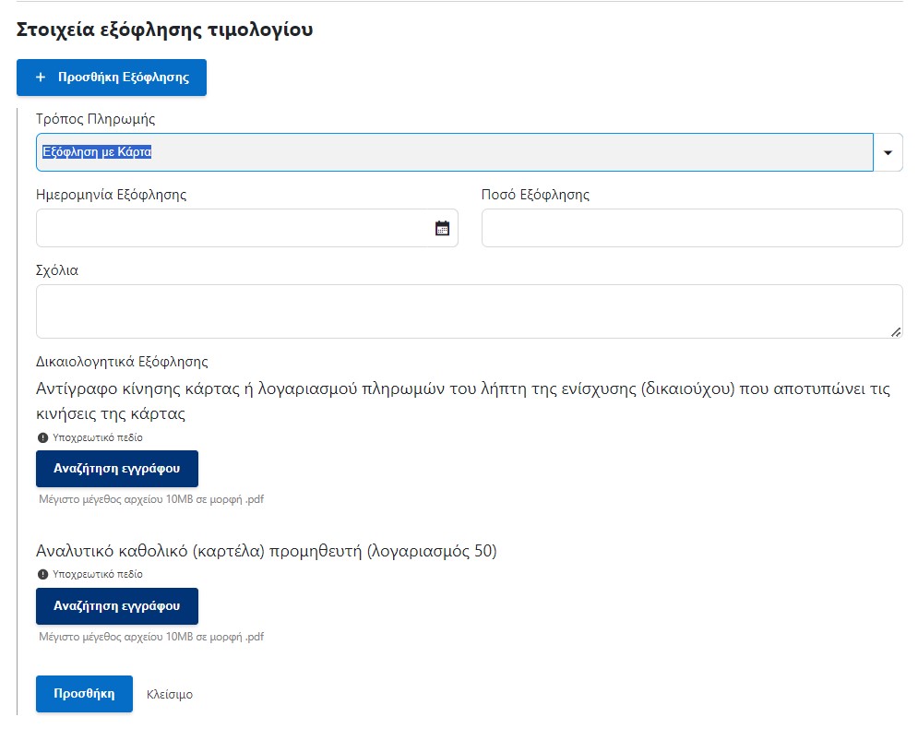Click the Αντίγραφο κίνησης κάρτας description text
918x741 pixels.
(x=463, y=401)
